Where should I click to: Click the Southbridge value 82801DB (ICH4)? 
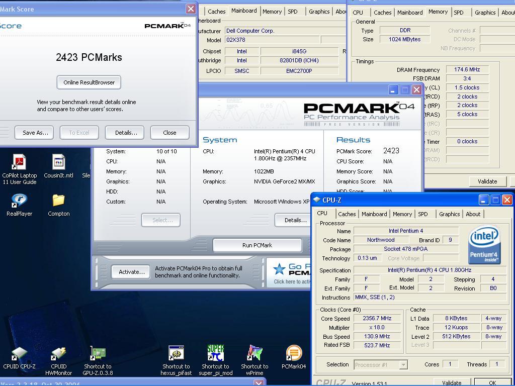[x=299, y=60]
